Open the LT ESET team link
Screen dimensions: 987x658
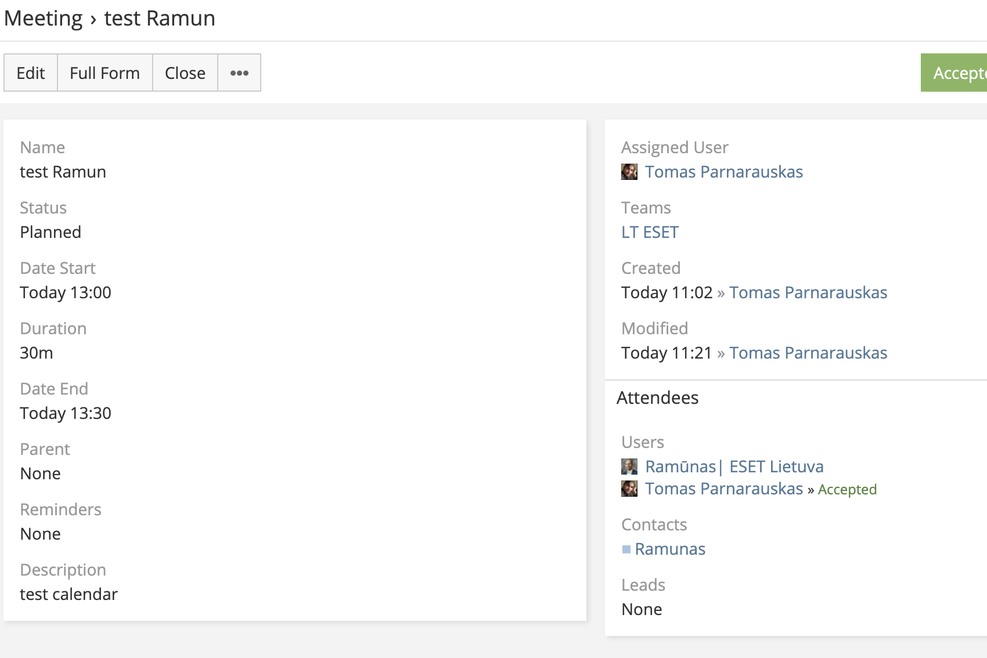coord(650,232)
